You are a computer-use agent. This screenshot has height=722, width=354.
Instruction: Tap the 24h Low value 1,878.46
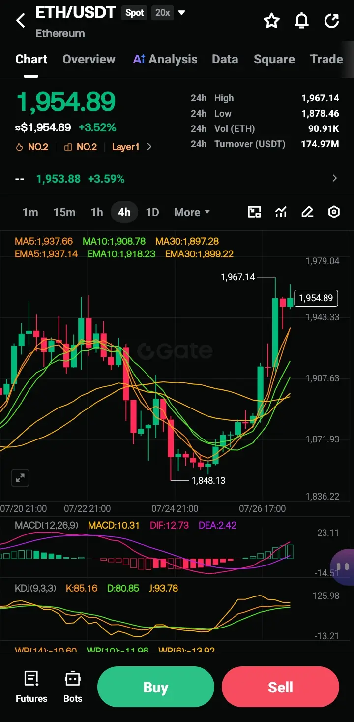coord(320,114)
